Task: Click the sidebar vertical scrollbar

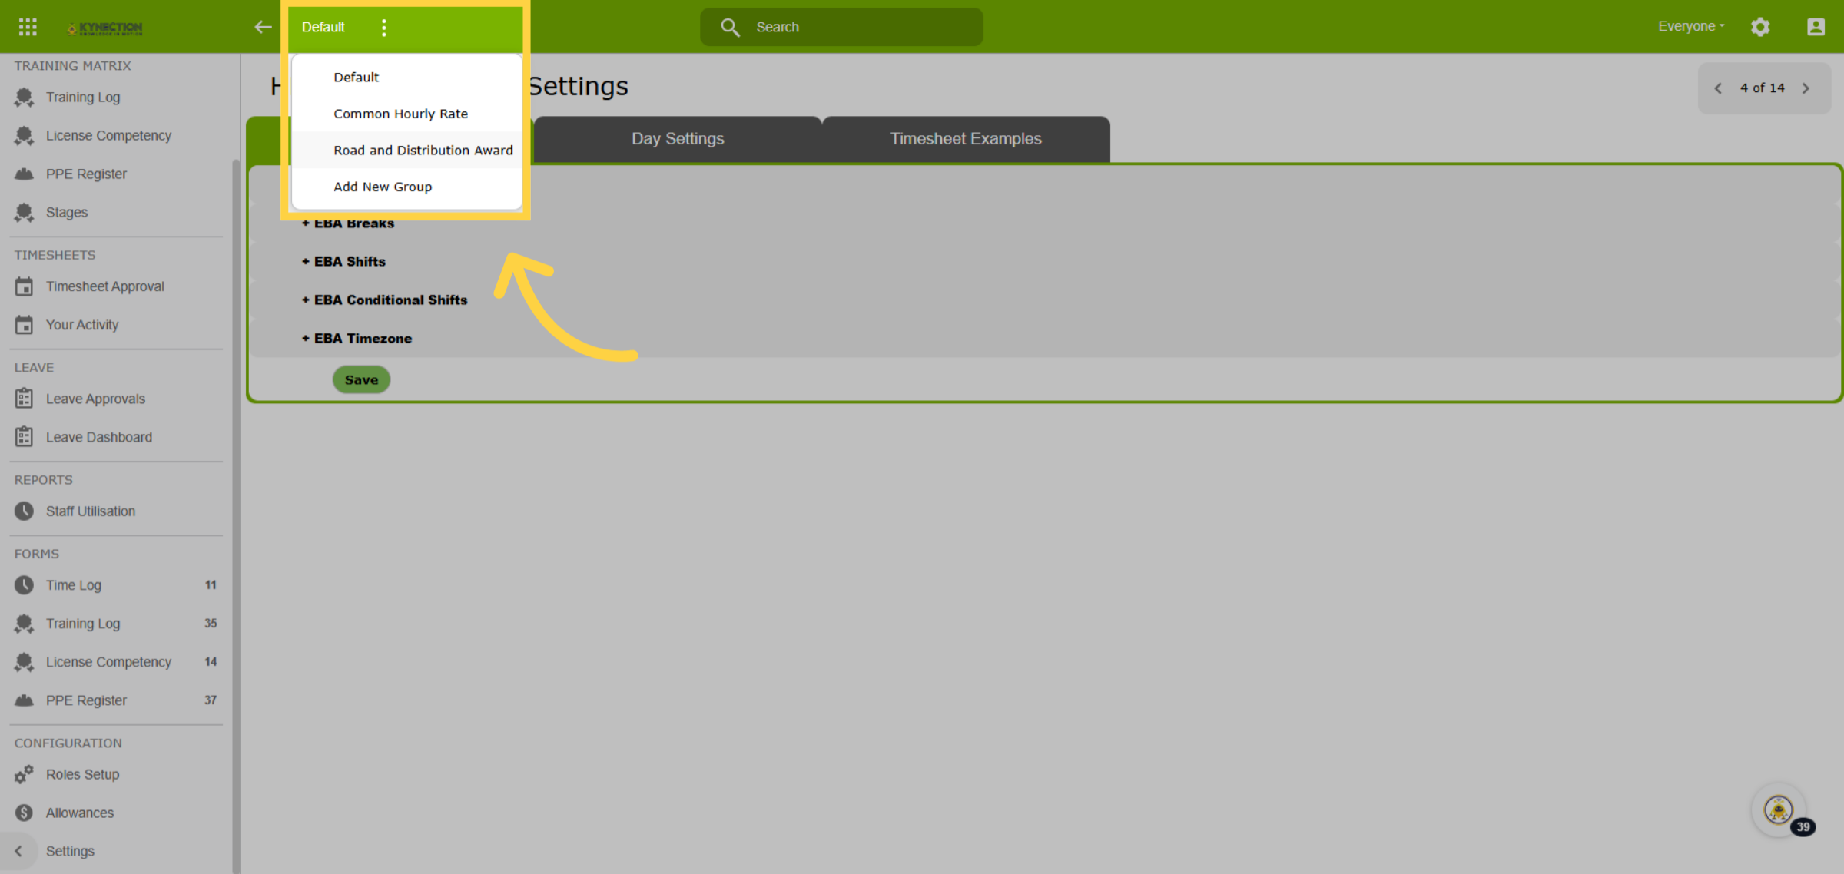Action: tap(236, 515)
